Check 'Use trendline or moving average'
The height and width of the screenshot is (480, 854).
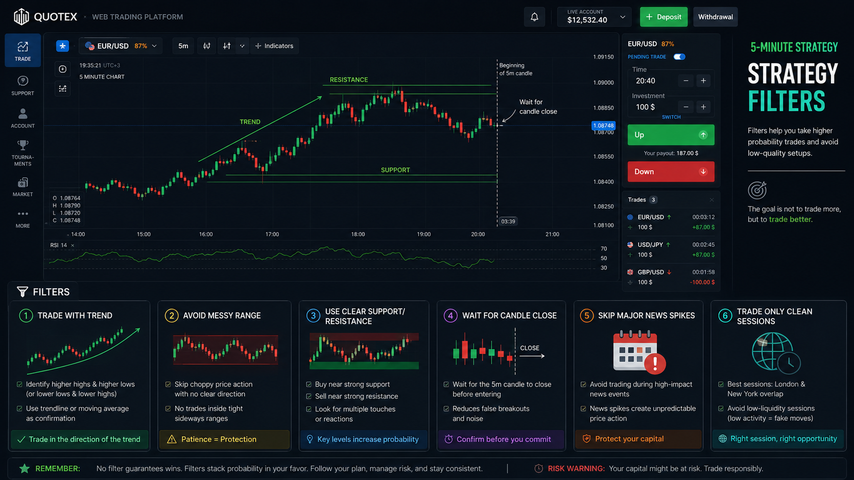(19, 409)
